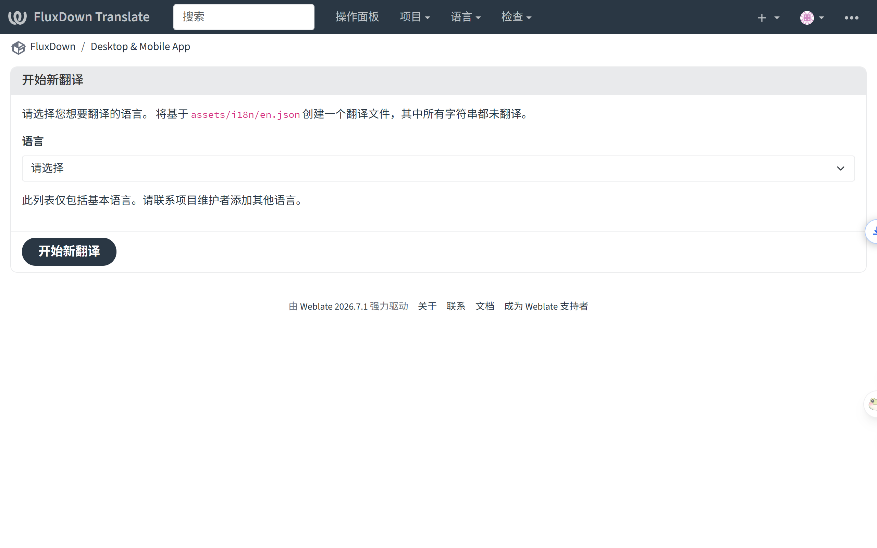The height and width of the screenshot is (548, 877).
Task: Click the project cube icon in breadcrumb
Action: 18,47
